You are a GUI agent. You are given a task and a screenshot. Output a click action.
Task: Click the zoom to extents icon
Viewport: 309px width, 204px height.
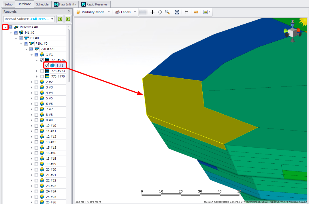point(177,12)
